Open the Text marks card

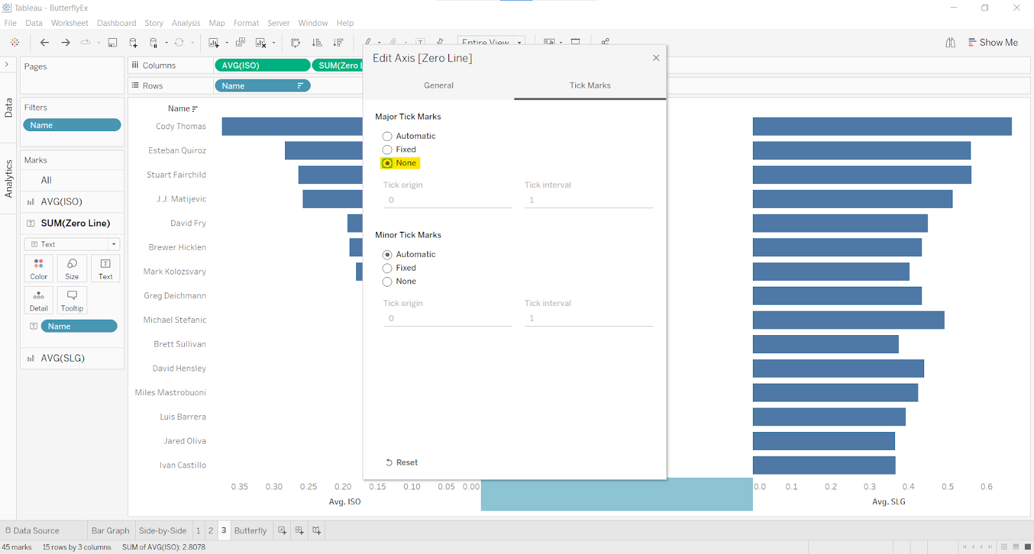(x=105, y=269)
